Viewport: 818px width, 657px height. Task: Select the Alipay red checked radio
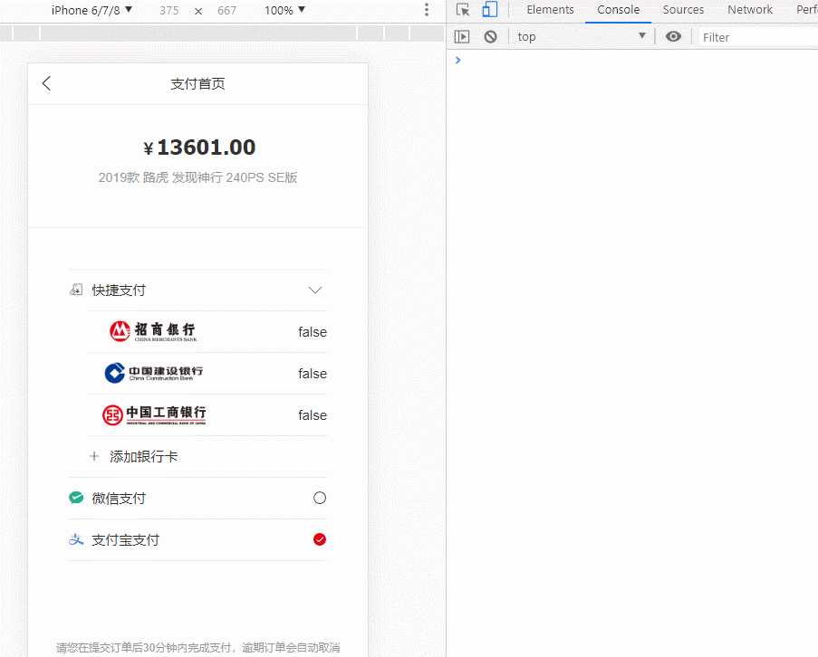(x=320, y=539)
